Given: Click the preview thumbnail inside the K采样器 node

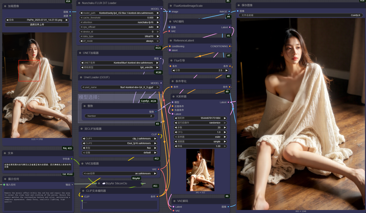Looking at the screenshot, I should click(x=200, y=170).
